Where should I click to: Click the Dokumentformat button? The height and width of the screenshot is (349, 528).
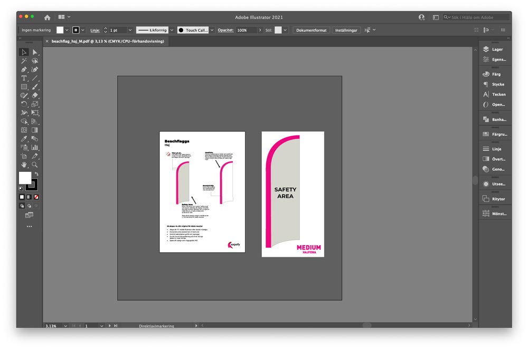(x=312, y=30)
